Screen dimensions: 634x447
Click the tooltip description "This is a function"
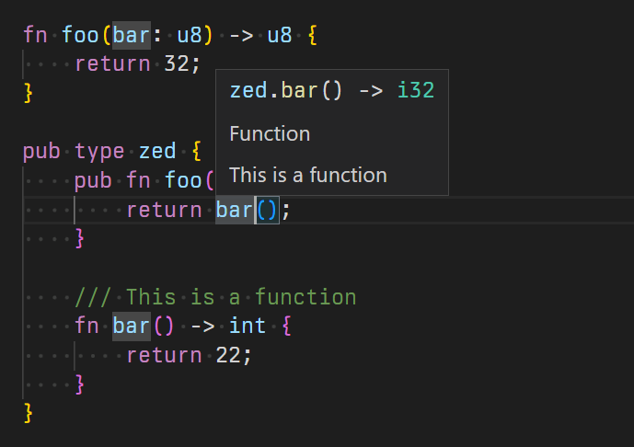(308, 175)
